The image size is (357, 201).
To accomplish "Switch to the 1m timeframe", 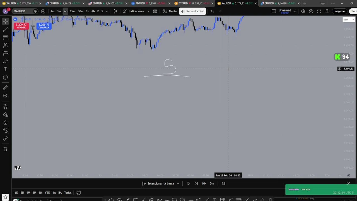I will click(x=52, y=11).
